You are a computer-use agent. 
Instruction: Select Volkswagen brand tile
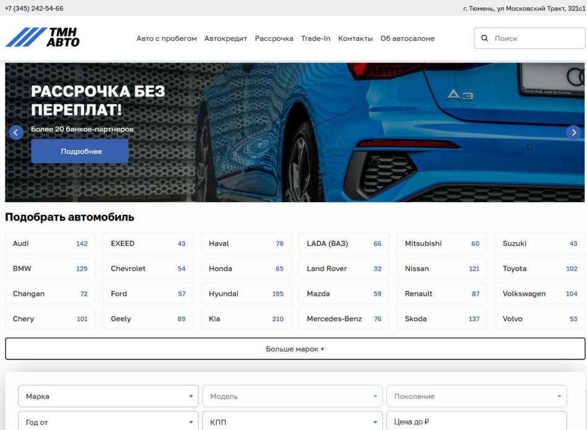(540, 293)
